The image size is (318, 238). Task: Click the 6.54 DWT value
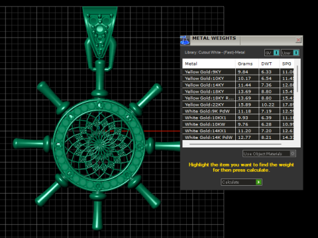[266, 79]
